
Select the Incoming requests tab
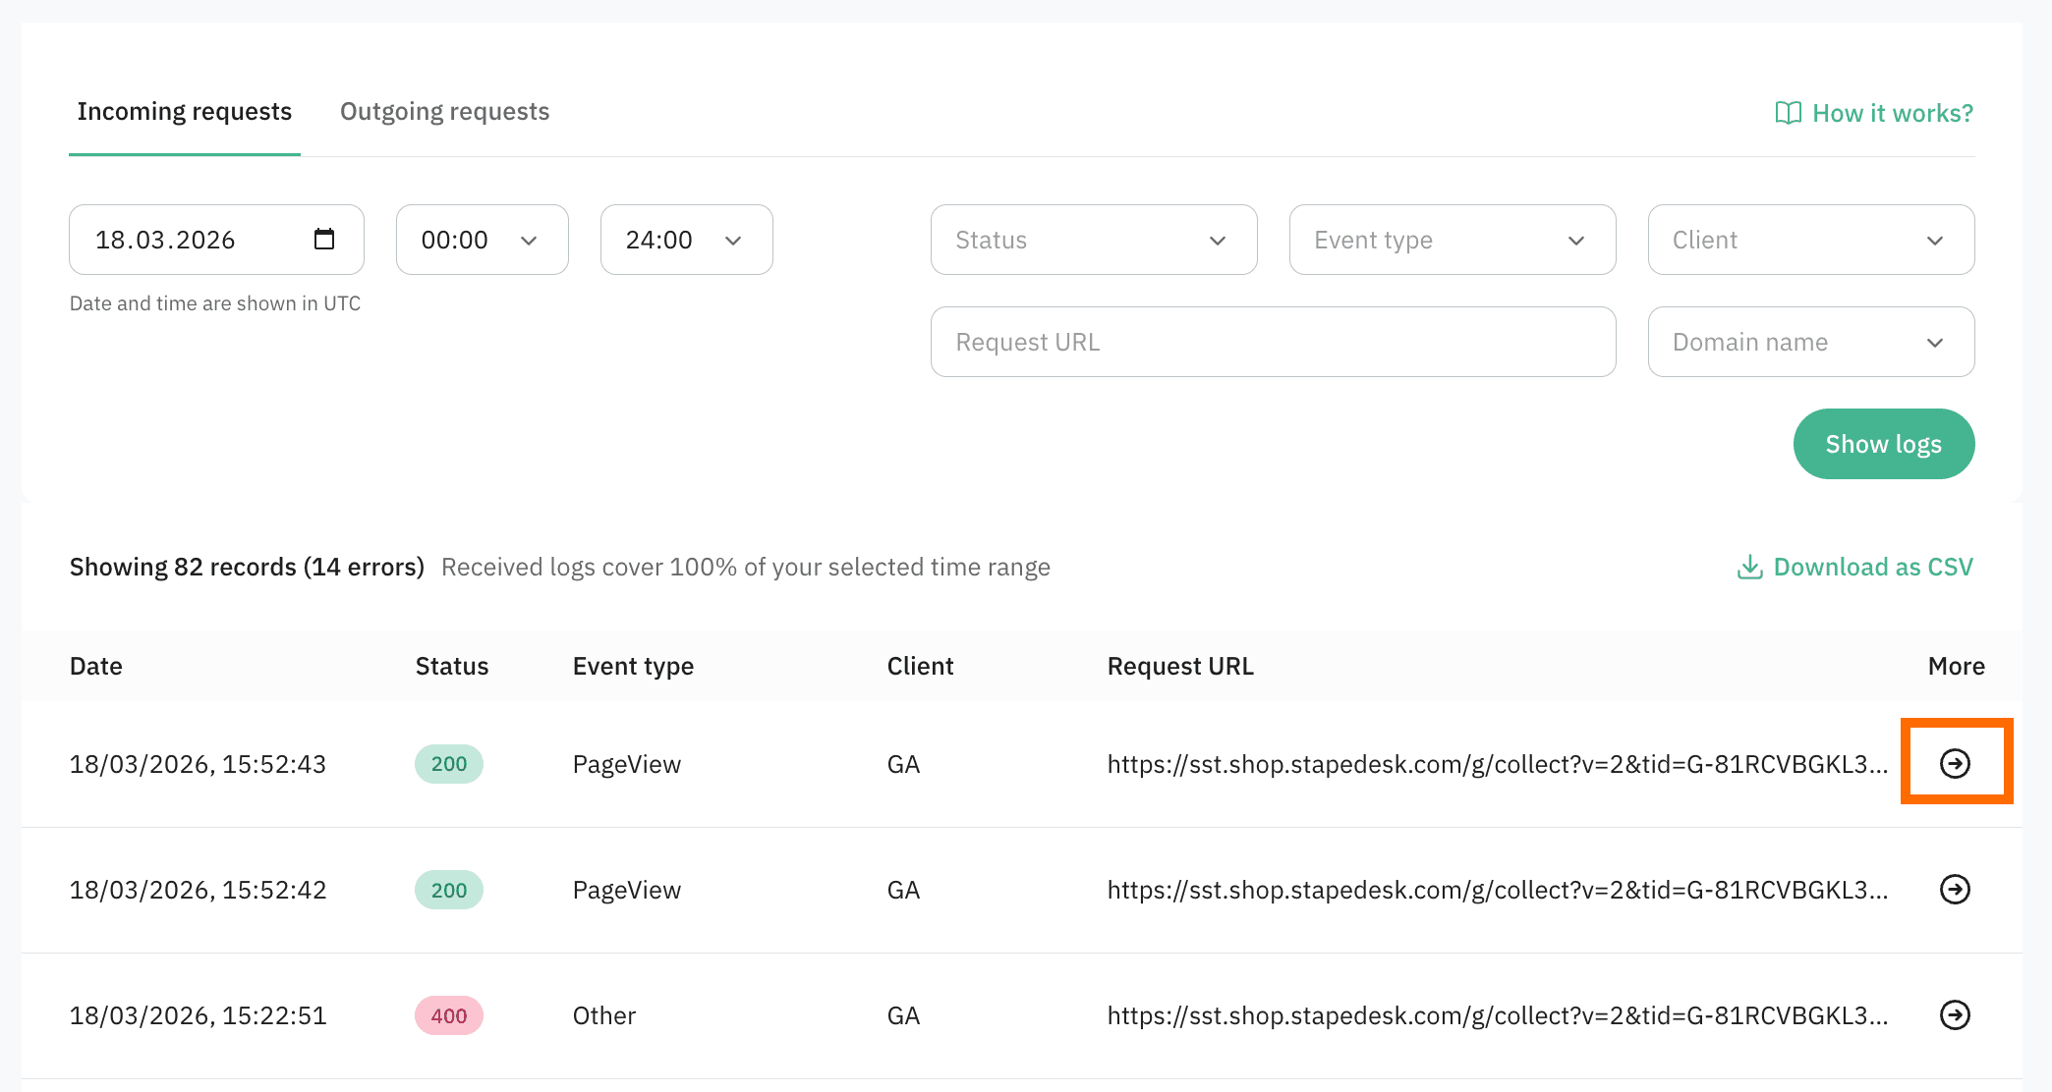click(x=185, y=111)
